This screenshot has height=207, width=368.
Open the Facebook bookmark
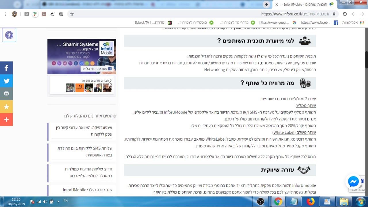click(319, 22)
